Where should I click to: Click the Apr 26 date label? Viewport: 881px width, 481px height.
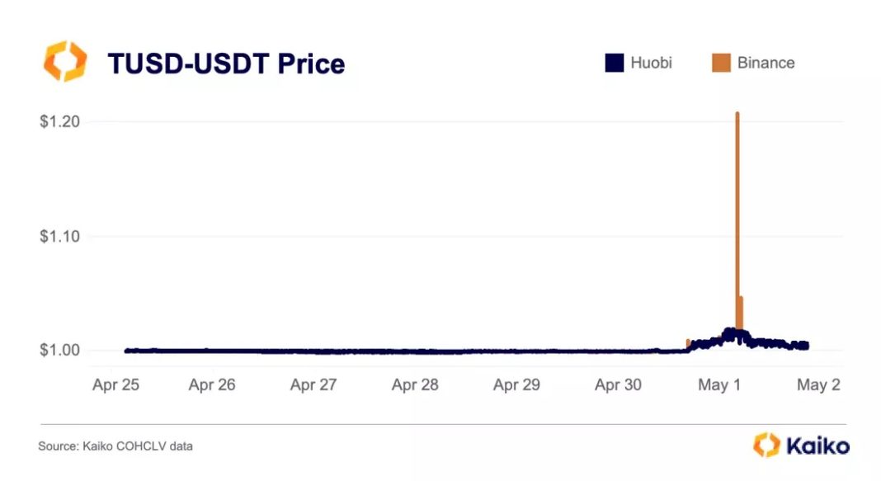(213, 385)
